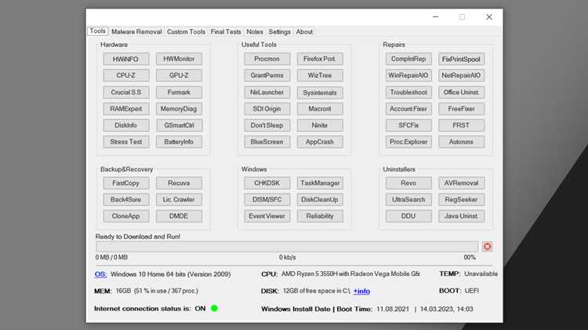Click the download progress bar

tap(287, 246)
